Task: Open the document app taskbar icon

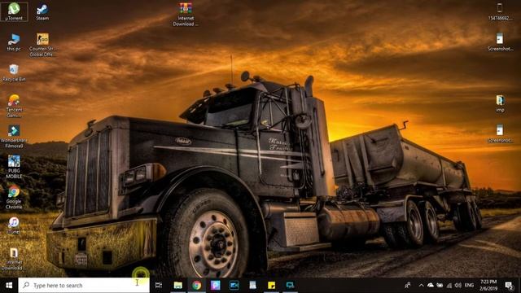Action: [253, 286]
